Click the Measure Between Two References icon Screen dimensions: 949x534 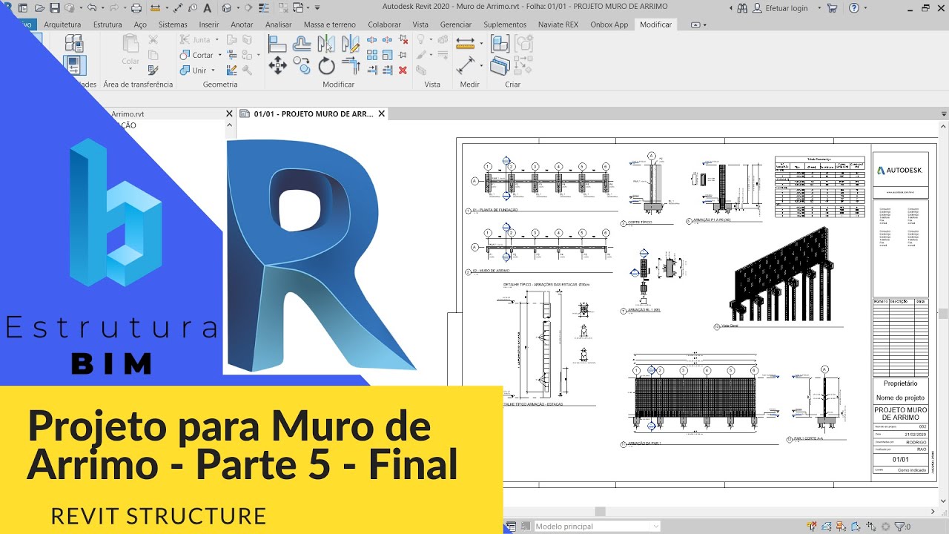click(x=466, y=66)
